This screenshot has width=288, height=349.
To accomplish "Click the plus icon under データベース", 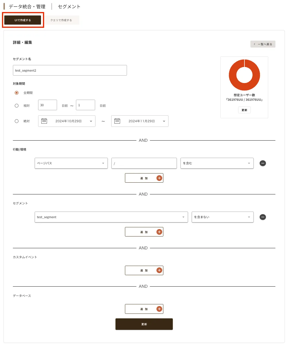I will pyautogui.click(x=159, y=309).
